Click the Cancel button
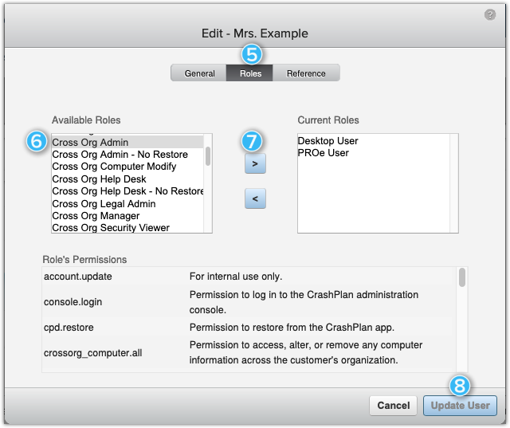Viewport: 510px width, 428px height. tap(393, 405)
